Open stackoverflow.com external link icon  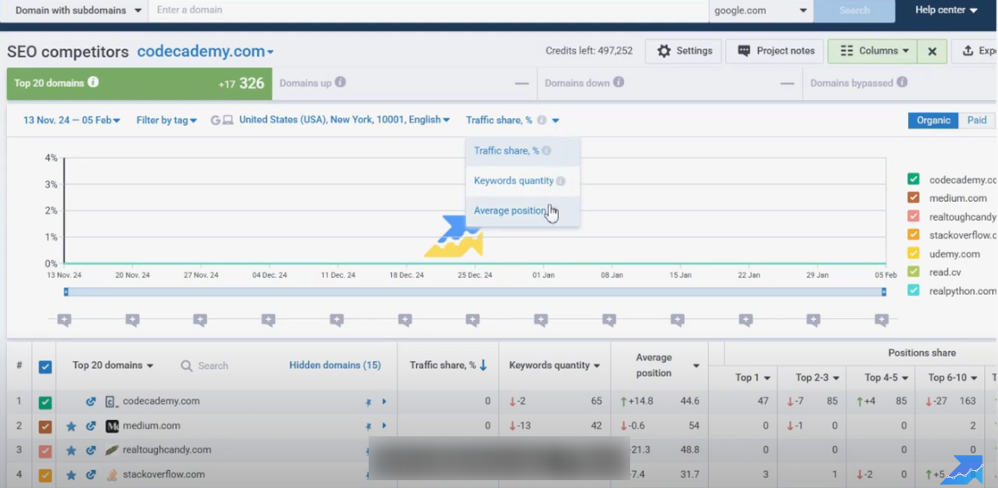(x=91, y=475)
